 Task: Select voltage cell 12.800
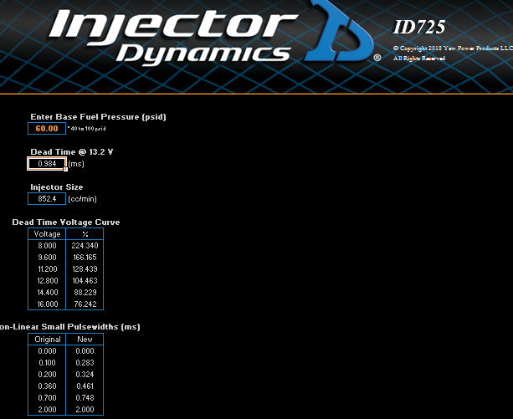pos(47,281)
